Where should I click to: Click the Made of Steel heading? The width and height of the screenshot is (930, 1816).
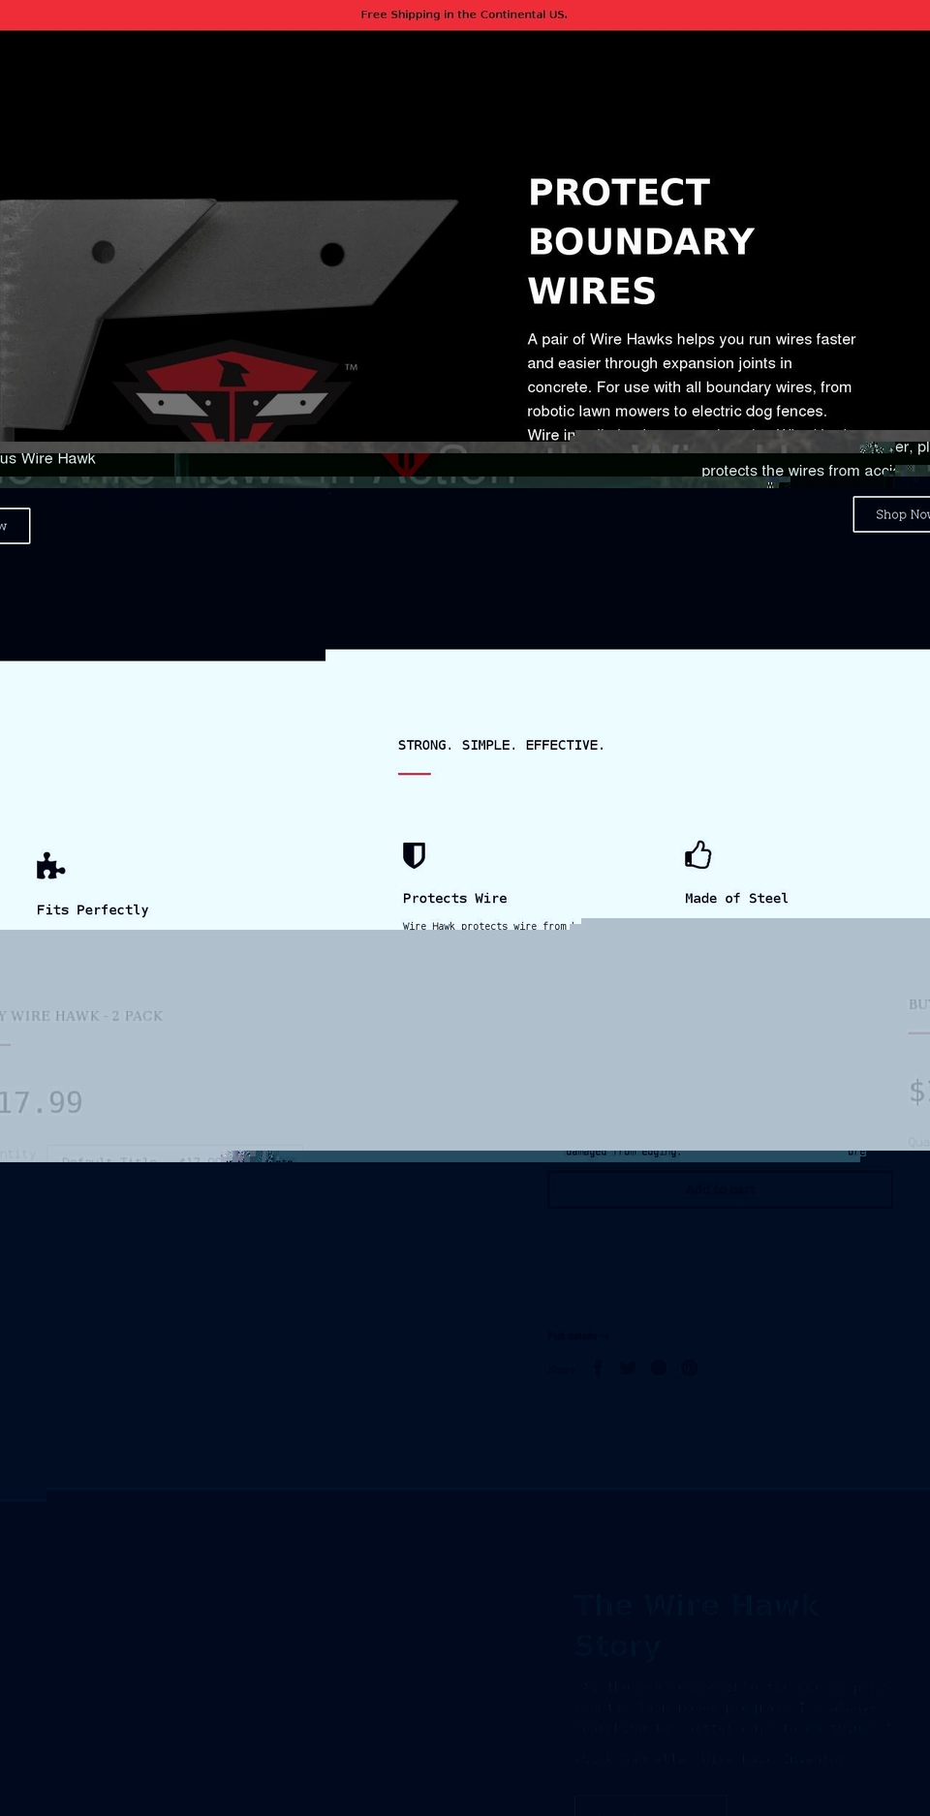pyautogui.click(x=736, y=898)
